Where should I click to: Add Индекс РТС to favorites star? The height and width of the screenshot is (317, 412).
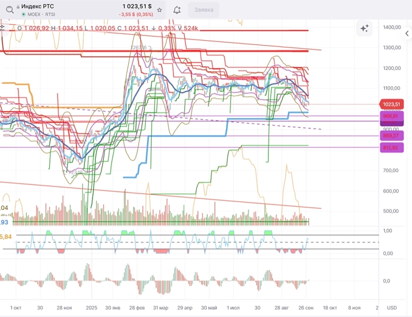coord(159,10)
